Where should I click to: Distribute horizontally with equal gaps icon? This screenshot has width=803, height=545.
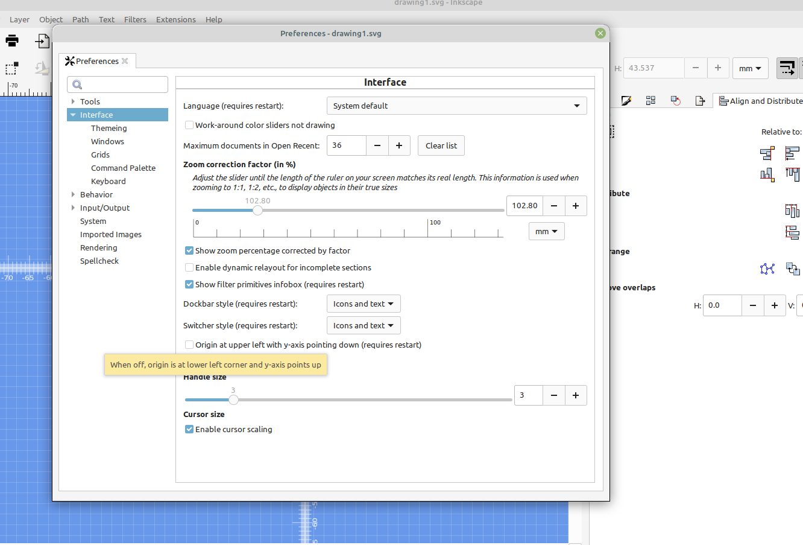[792, 210]
